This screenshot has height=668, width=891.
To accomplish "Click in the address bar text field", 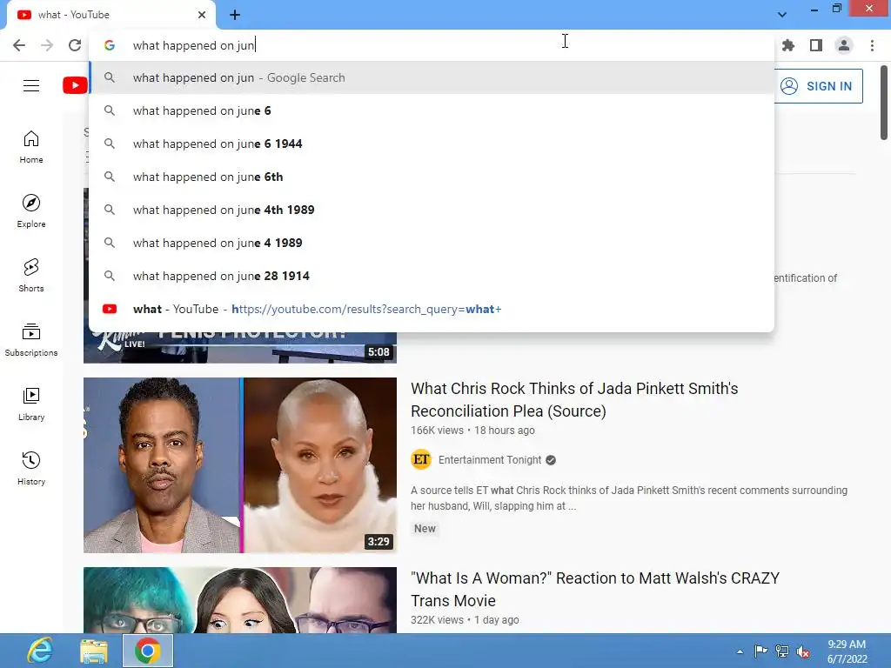I will [x=432, y=45].
